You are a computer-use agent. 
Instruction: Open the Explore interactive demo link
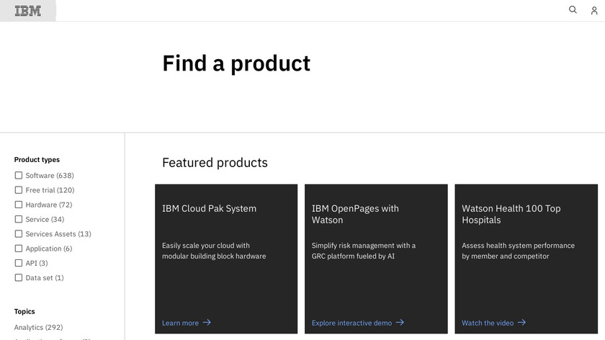point(351,323)
